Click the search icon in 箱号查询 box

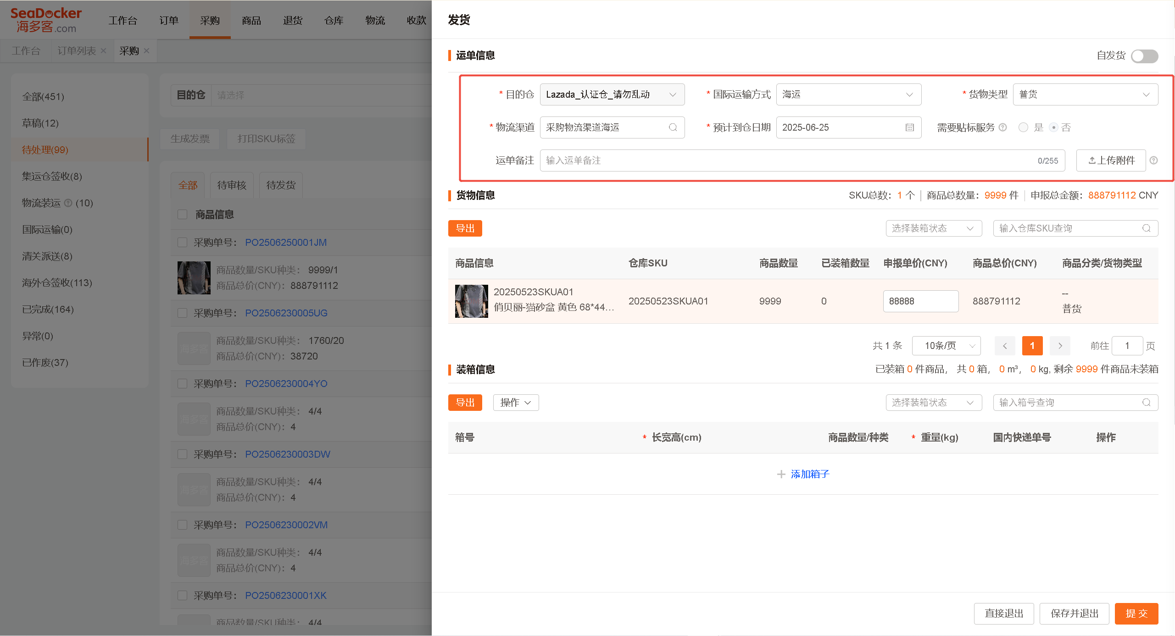[x=1146, y=403]
